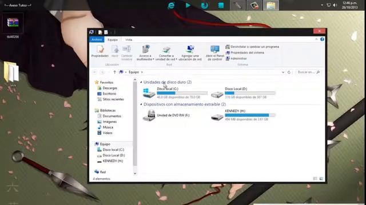Open the clock showing 12:46 p.m.

(x=349, y=5)
